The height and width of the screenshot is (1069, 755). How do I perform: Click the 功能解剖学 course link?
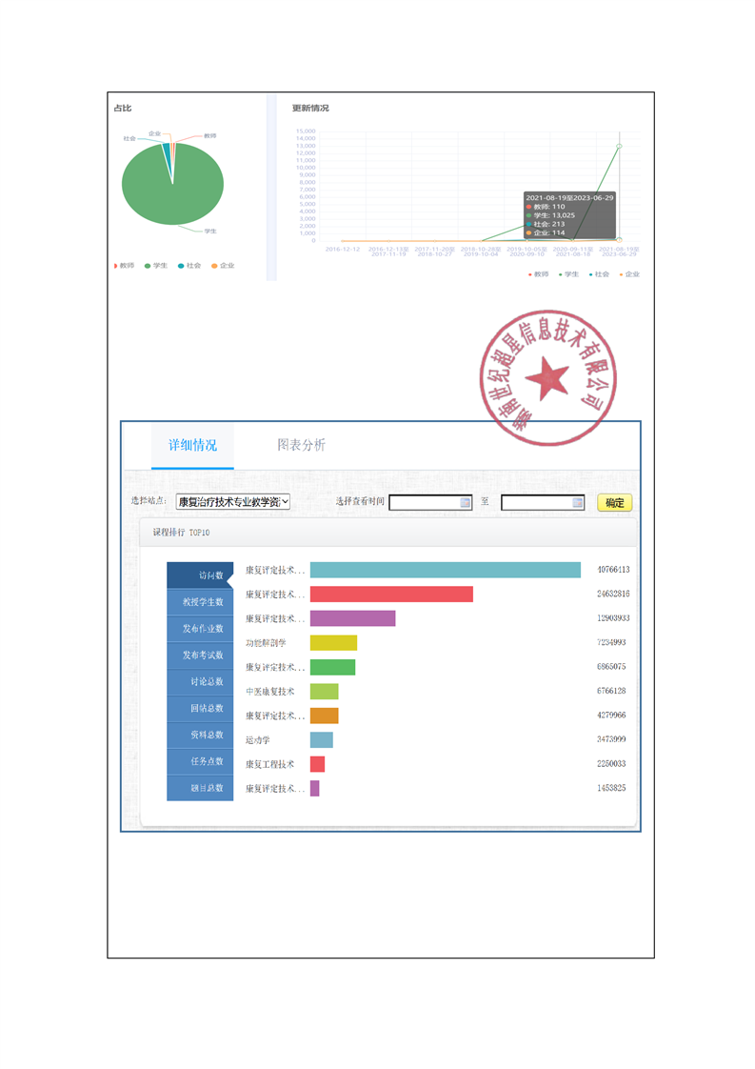click(266, 643)
